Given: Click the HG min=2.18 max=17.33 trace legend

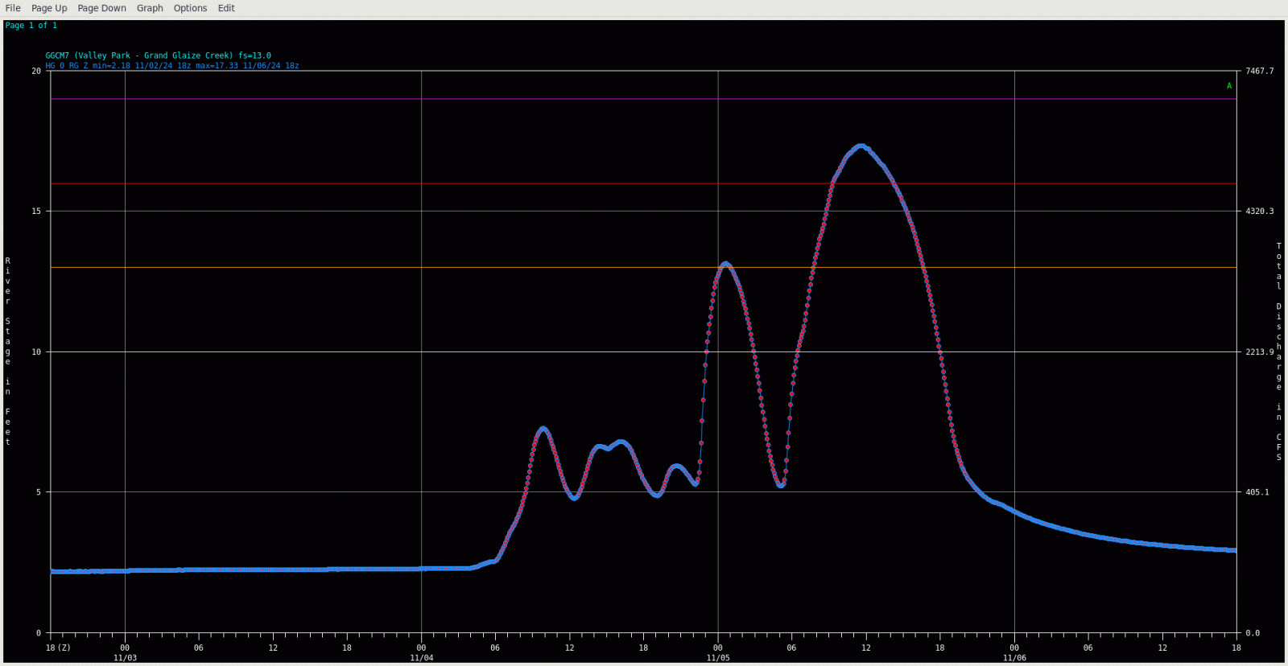Looking at the screenshot, I should [172, 66].
